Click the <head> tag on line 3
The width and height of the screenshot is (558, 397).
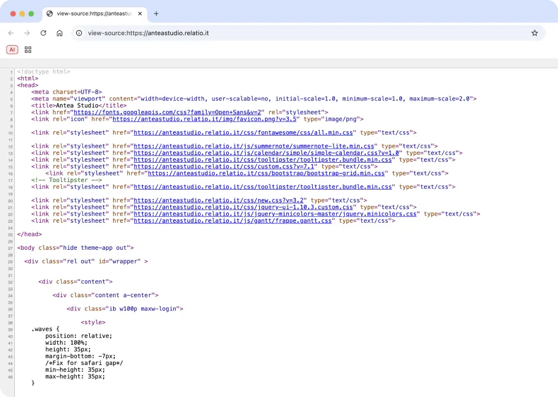(28, 85)
